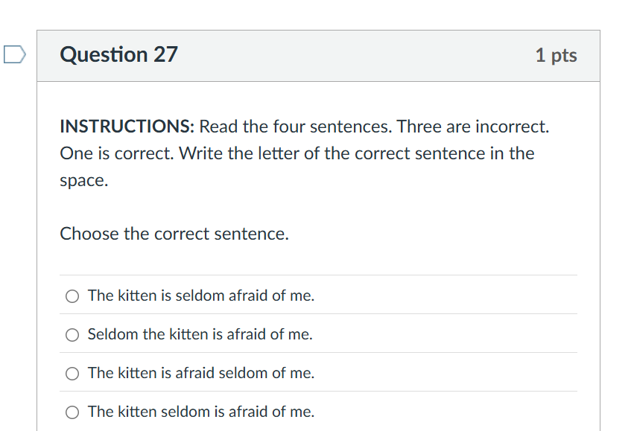Click the answer text "The kitten is seldom afraid of me."

[x=201, y=296]
